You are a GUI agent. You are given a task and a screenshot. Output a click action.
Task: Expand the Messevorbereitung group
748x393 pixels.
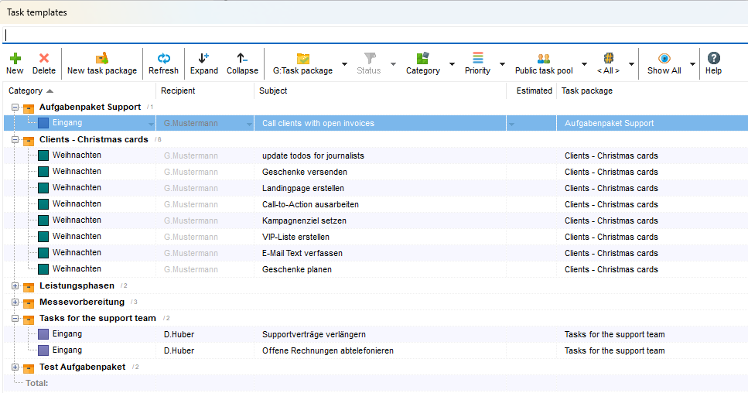coord(15,302)
